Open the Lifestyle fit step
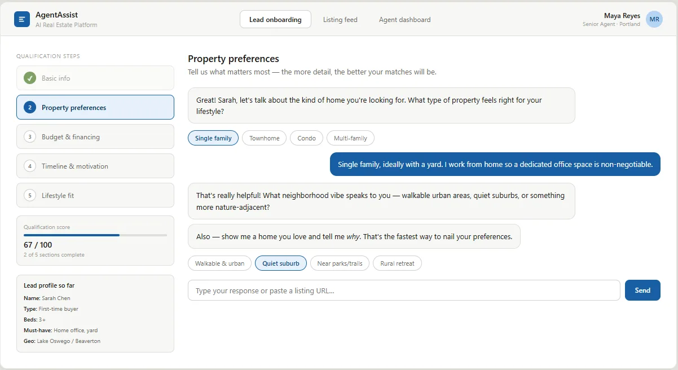This screenshot has width=678, height=370. pos(95,195)
